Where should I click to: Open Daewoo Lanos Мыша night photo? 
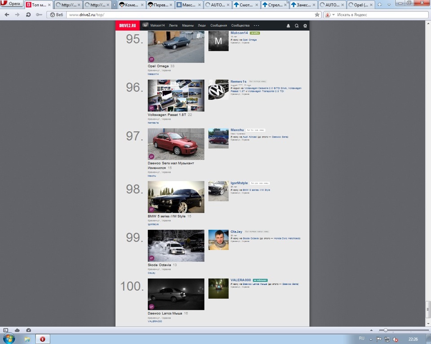pyautogui.click(x=176, y=294)
